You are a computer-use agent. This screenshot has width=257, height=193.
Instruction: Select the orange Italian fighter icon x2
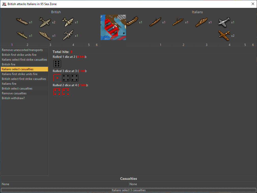click(x=224, y=36)
